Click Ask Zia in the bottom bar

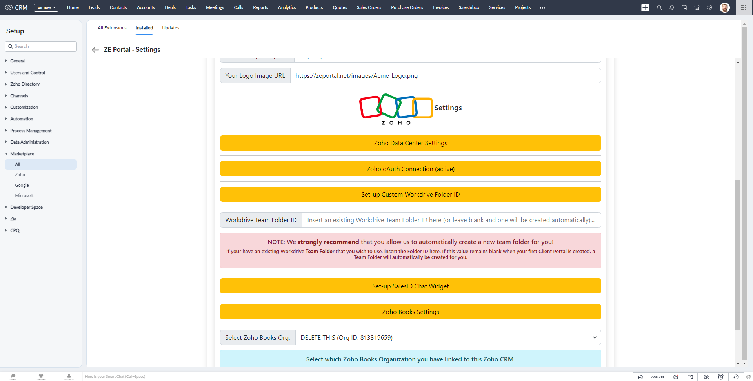pyautogui.click(x=658, y=377)
